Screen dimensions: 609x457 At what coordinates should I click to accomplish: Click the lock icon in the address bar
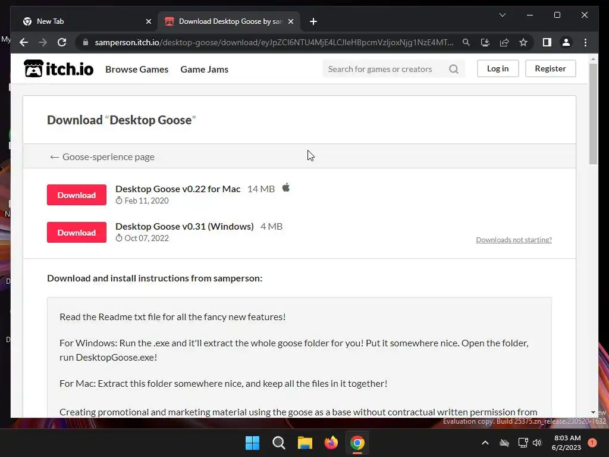(86, 42)
